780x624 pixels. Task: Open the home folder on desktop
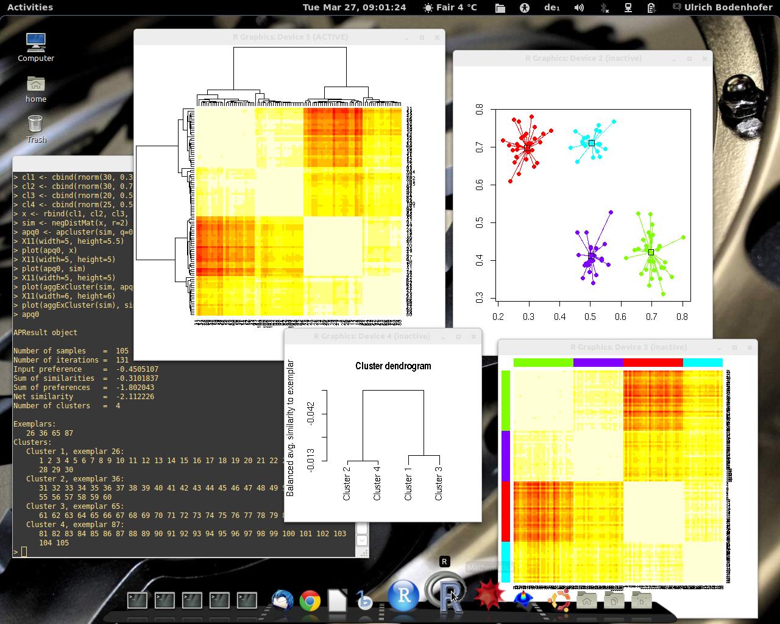point(36,88)
